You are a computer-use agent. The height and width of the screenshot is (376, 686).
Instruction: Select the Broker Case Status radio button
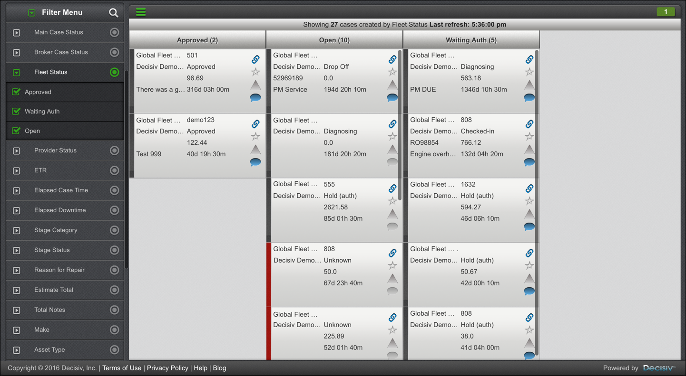pyautogui.click(x=114, y=52)
